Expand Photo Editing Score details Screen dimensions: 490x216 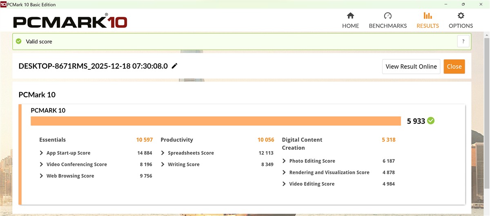point(284,161)
